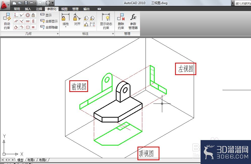
Task: Open the 视图 ribbon tab
Action: (x=64, y=9)
